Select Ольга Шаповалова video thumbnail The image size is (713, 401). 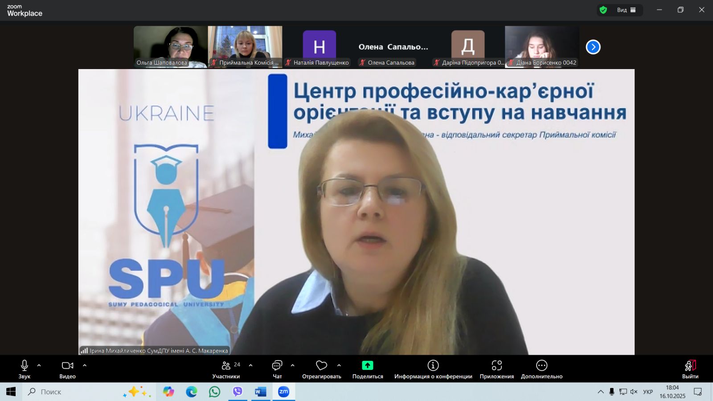[170, 46]
